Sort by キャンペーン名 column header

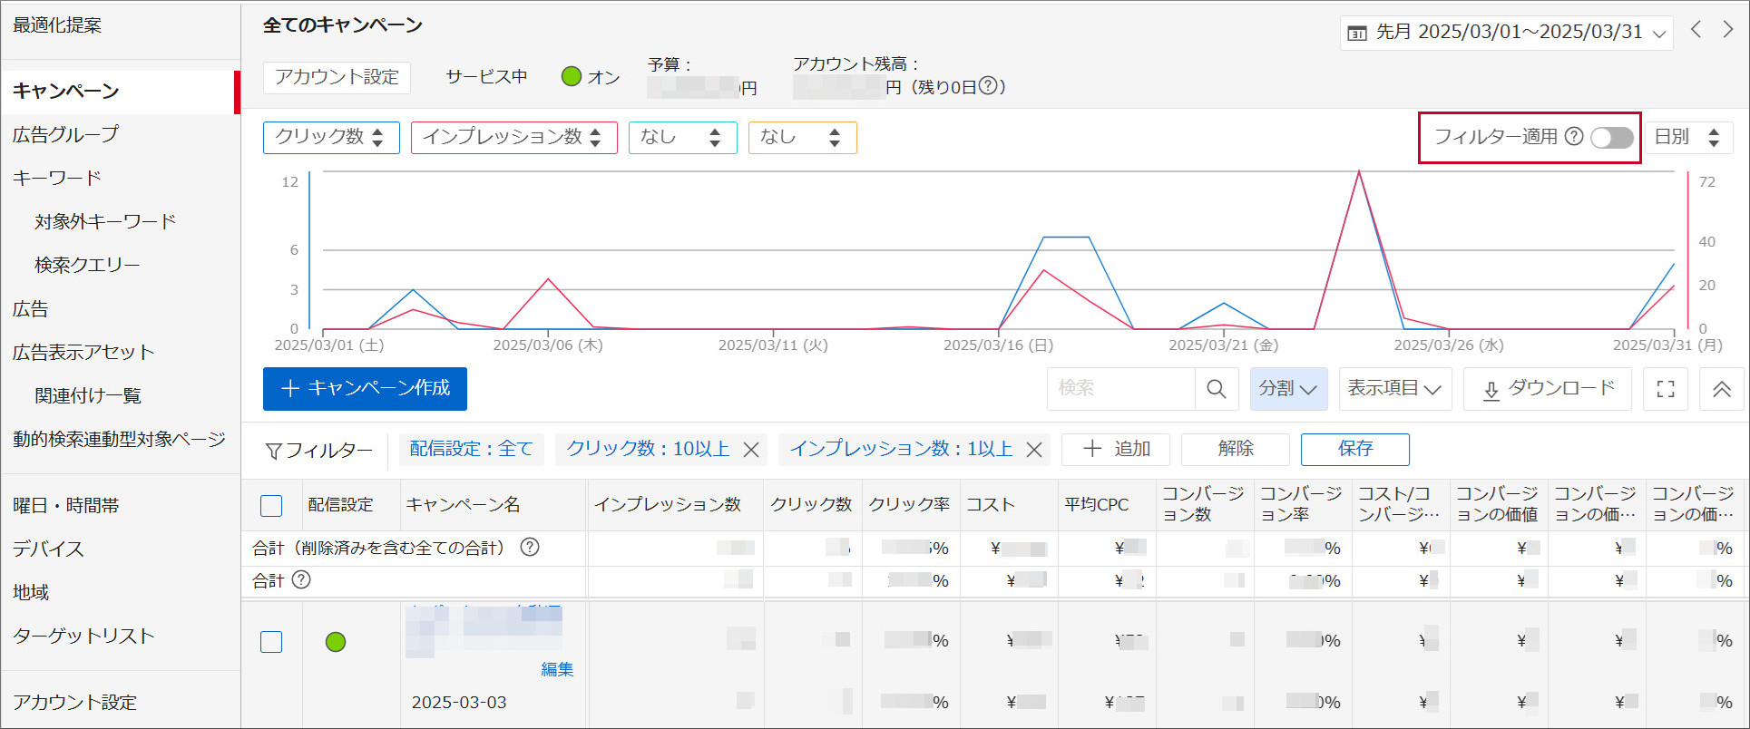[x=463, y=505]
